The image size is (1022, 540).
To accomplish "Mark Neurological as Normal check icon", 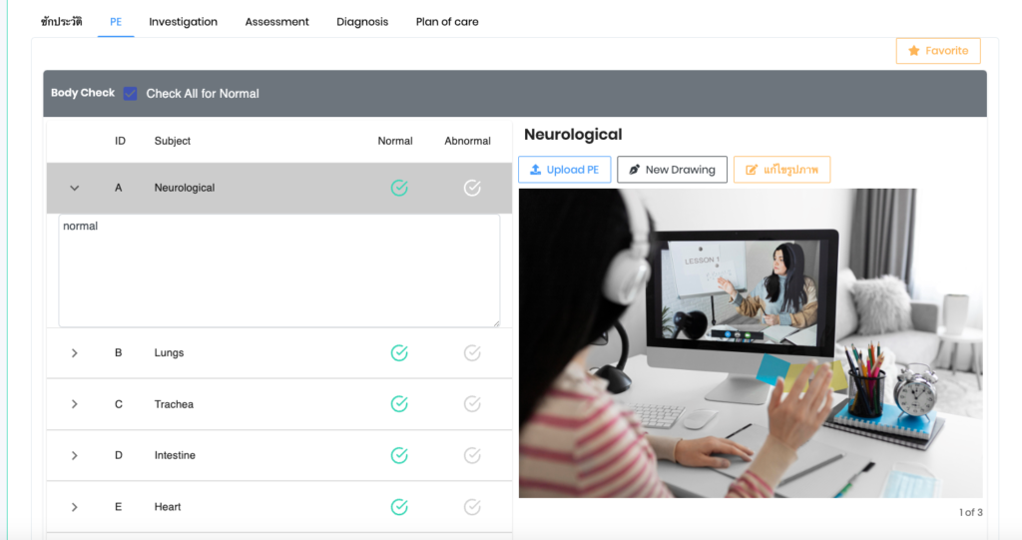I will pyautogui.click(x=399, y=188).
